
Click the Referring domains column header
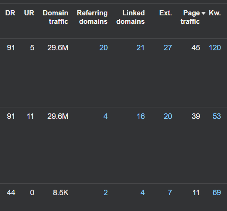click(92, 17)
